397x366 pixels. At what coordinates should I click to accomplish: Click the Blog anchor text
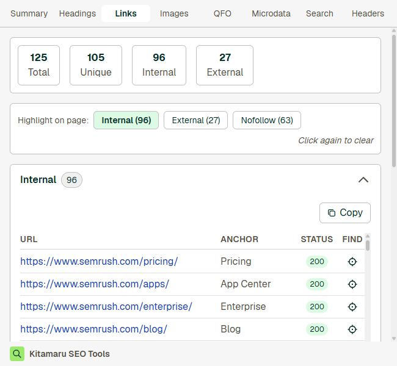(230, 329)
